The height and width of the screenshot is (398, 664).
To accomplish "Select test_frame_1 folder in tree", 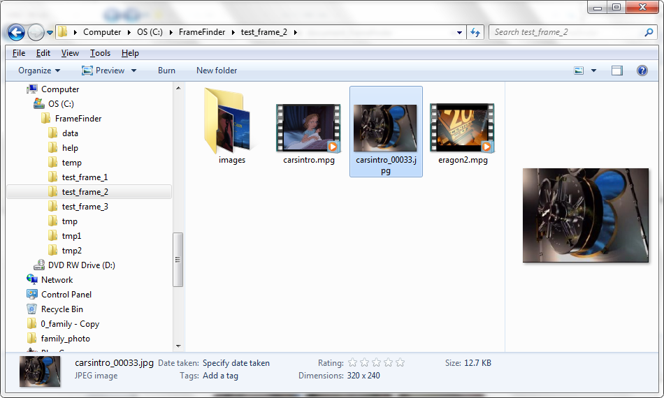I will point(85,177).
